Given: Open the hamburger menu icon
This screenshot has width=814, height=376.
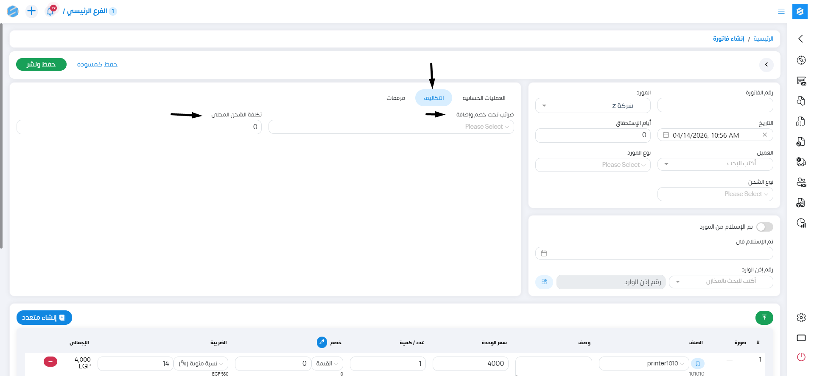Looking at the screenshot, I should (781, 11).
